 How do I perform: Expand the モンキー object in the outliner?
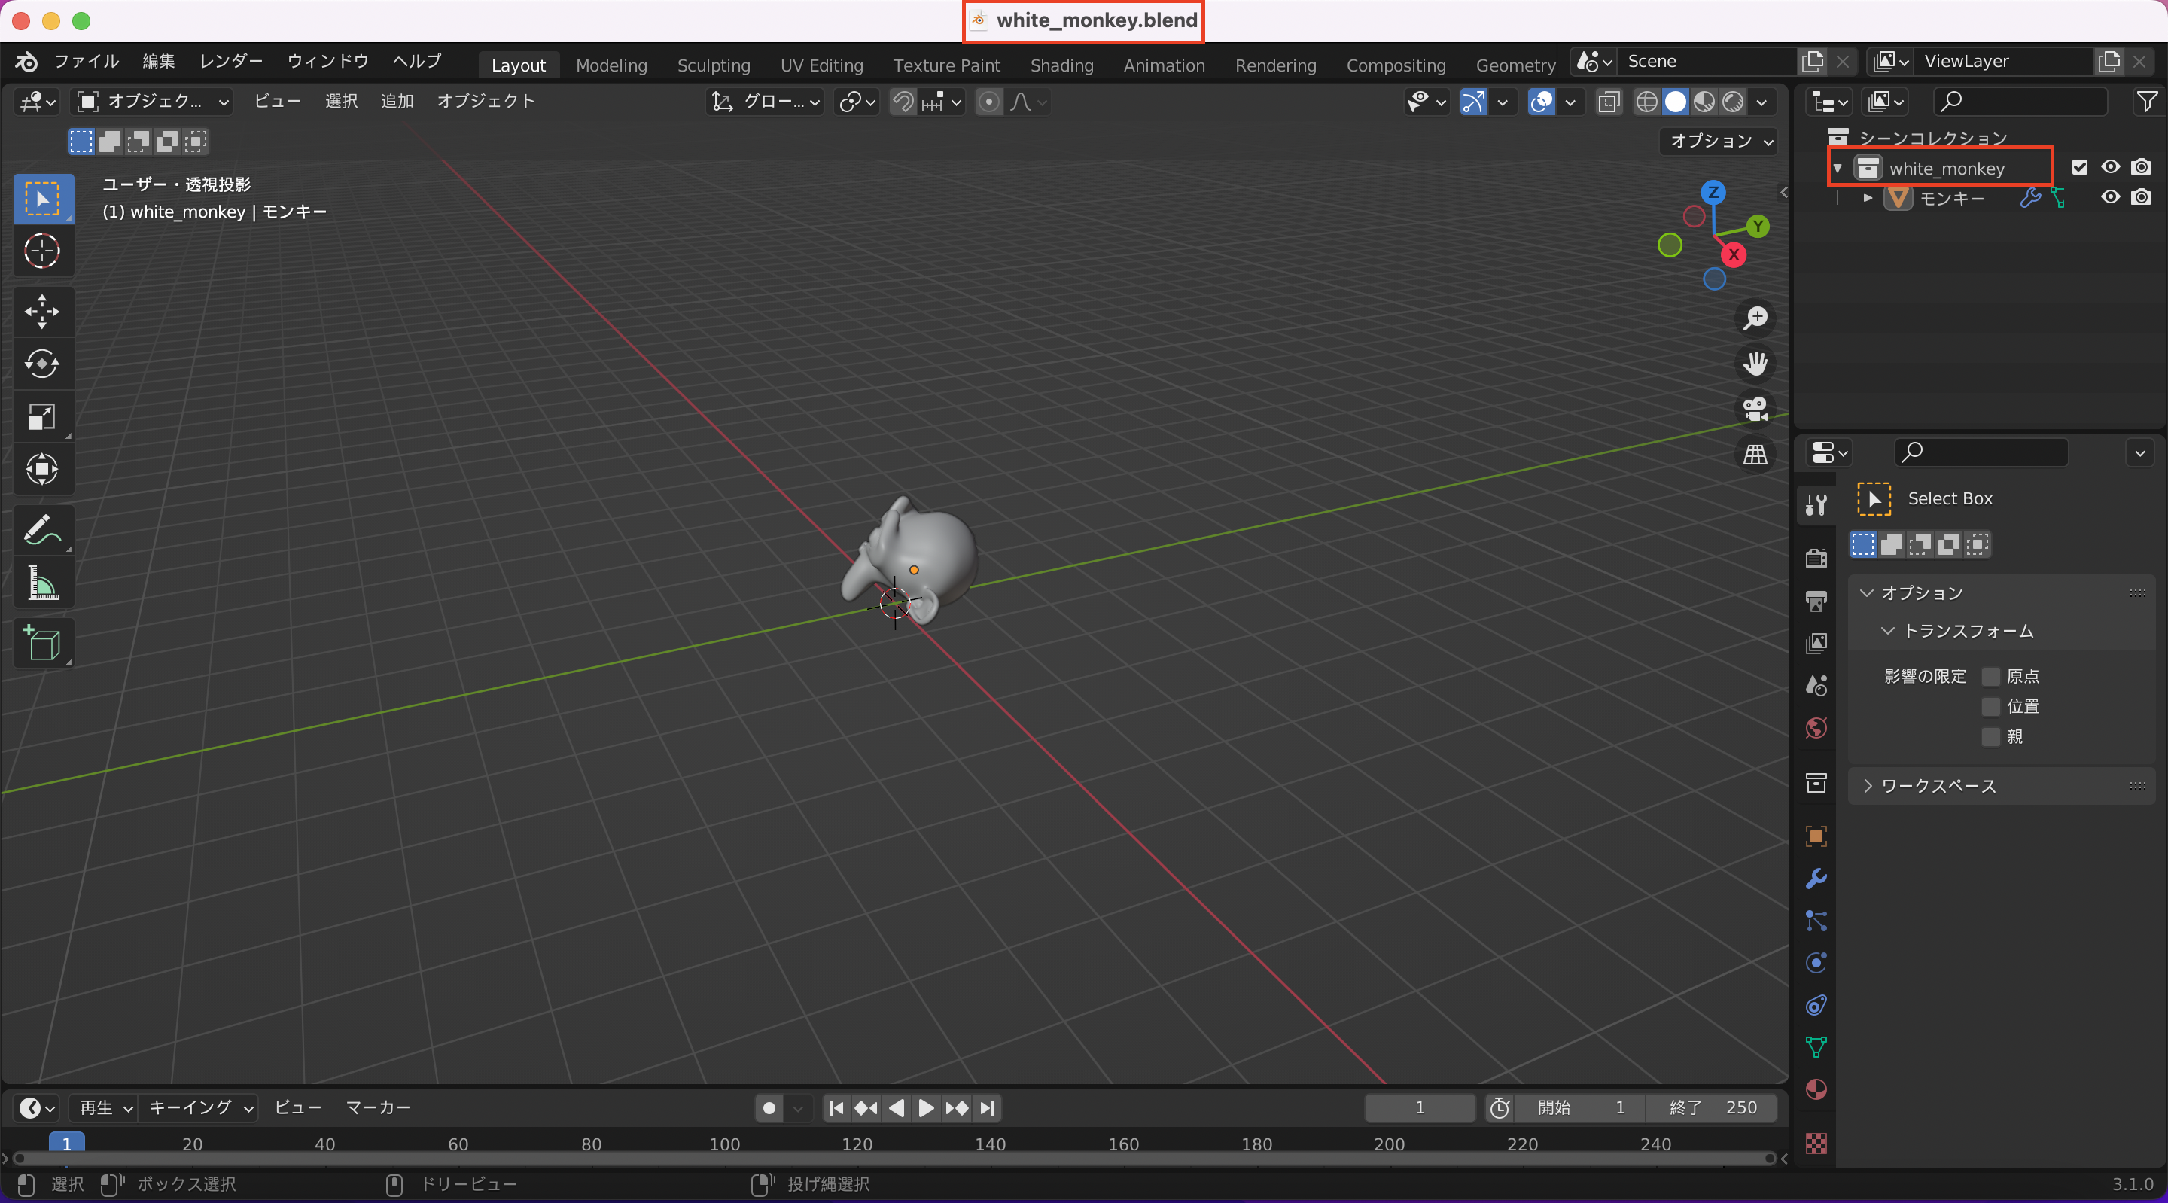tap(1867, 198)
